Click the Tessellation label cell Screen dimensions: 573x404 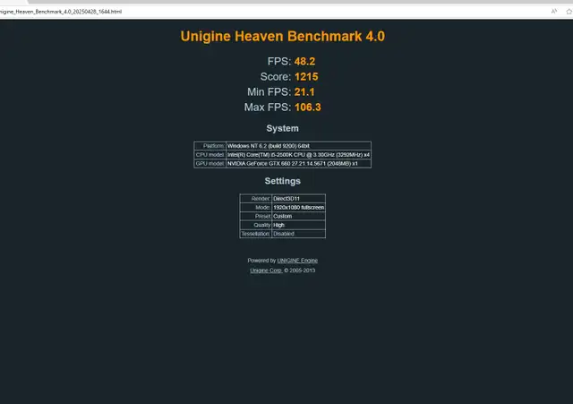[x=256, y=234]
